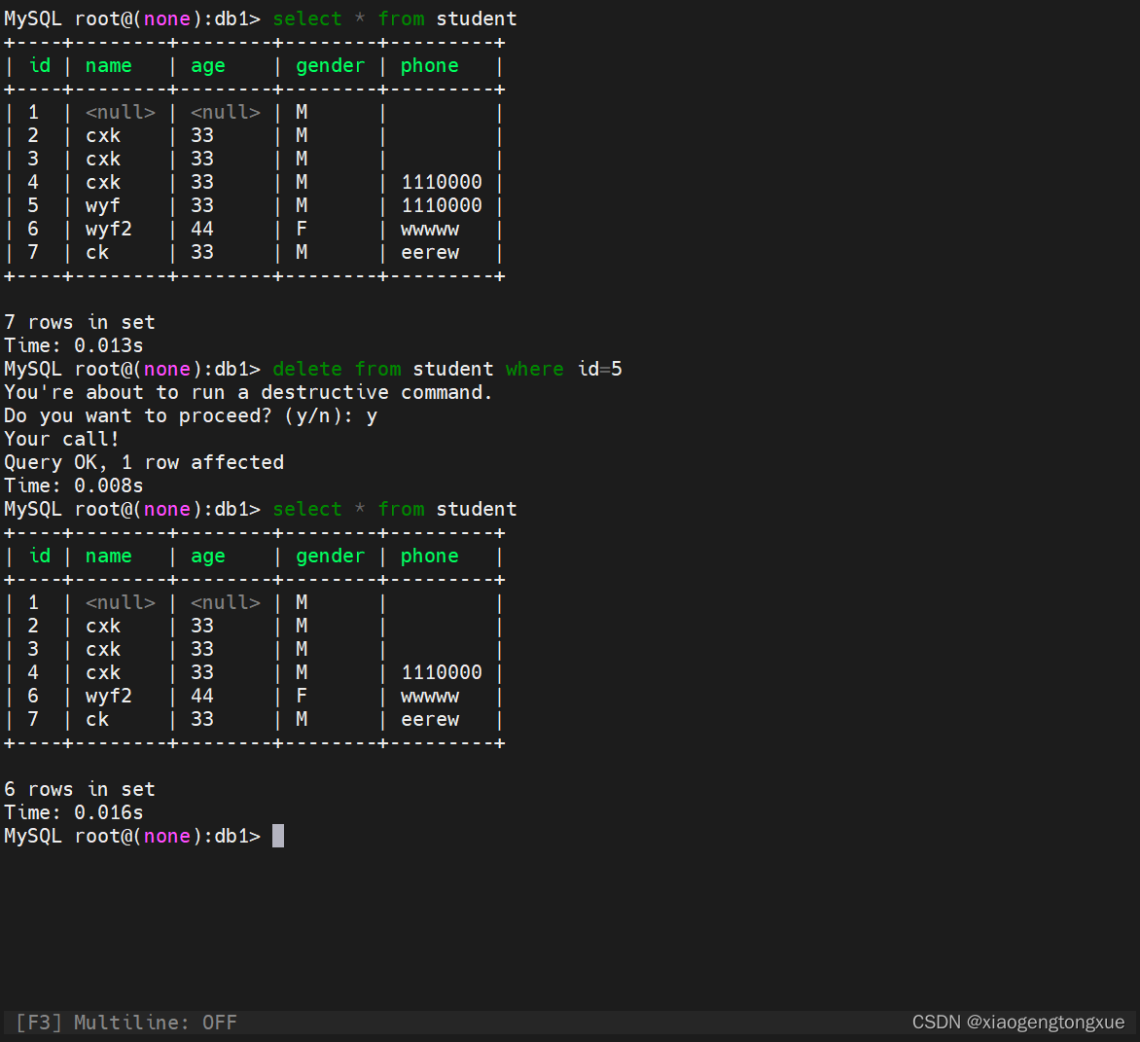The height and width of the screenshot is (1042, 1140).
Task: Click the 'phone' column header in the 7-row table
Action: tap(430, 66)
